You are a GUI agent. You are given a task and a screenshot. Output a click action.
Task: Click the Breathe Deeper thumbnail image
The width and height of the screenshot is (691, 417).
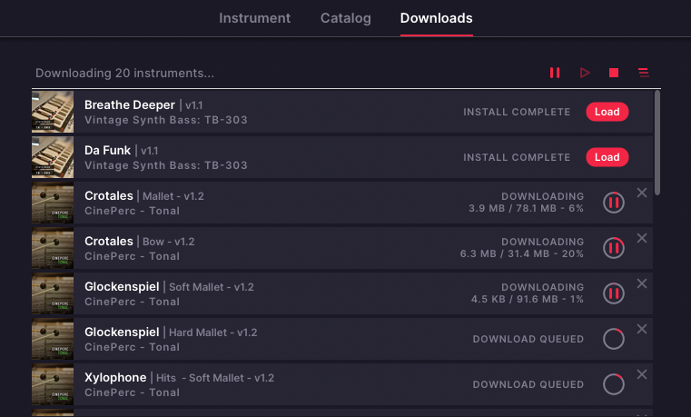pyautogui.click(x=53, y=112)
